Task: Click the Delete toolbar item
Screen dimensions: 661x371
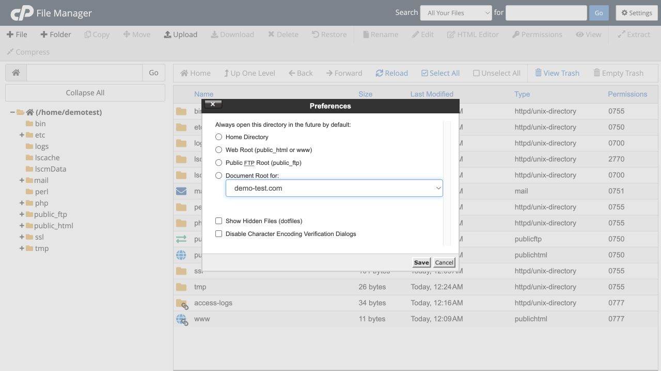Action: [x=283, y=35]
